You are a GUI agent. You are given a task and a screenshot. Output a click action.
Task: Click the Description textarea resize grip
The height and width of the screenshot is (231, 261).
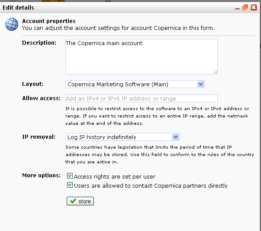[x=215, y=72]
